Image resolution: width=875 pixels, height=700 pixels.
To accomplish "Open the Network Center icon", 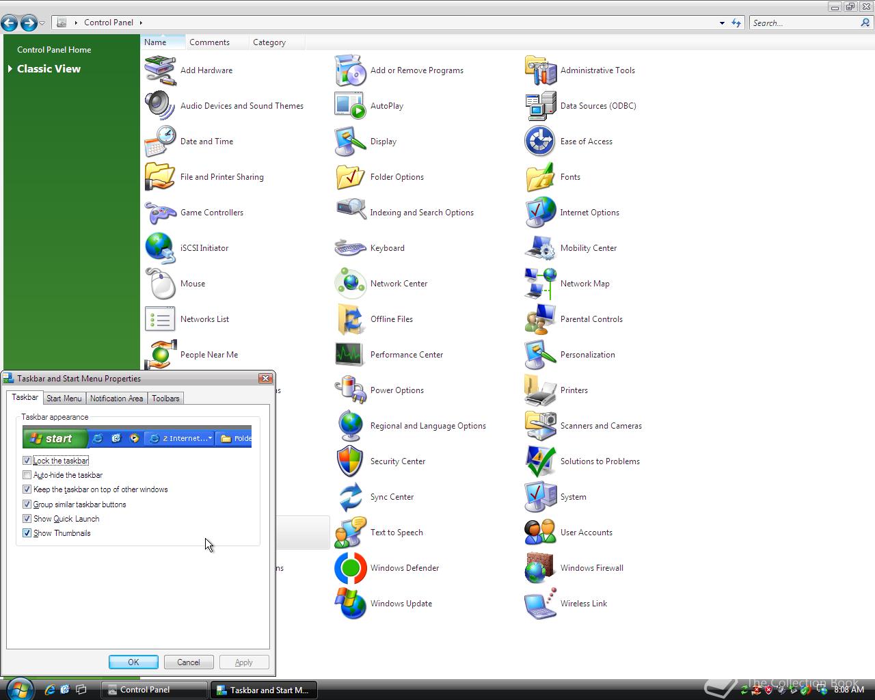I will click(351, 284).
